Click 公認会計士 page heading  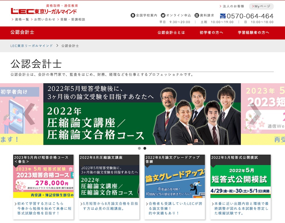[36, 64]
